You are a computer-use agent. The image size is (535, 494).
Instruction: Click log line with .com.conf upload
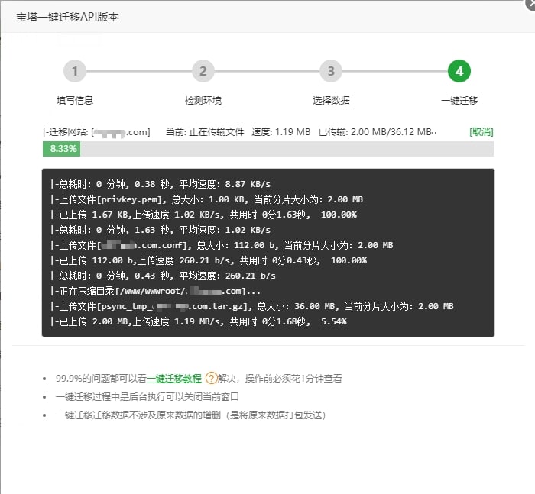[x=222, y=245]
